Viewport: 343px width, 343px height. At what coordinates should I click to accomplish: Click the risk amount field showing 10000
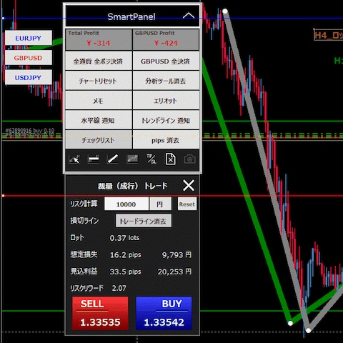(126, 204)
